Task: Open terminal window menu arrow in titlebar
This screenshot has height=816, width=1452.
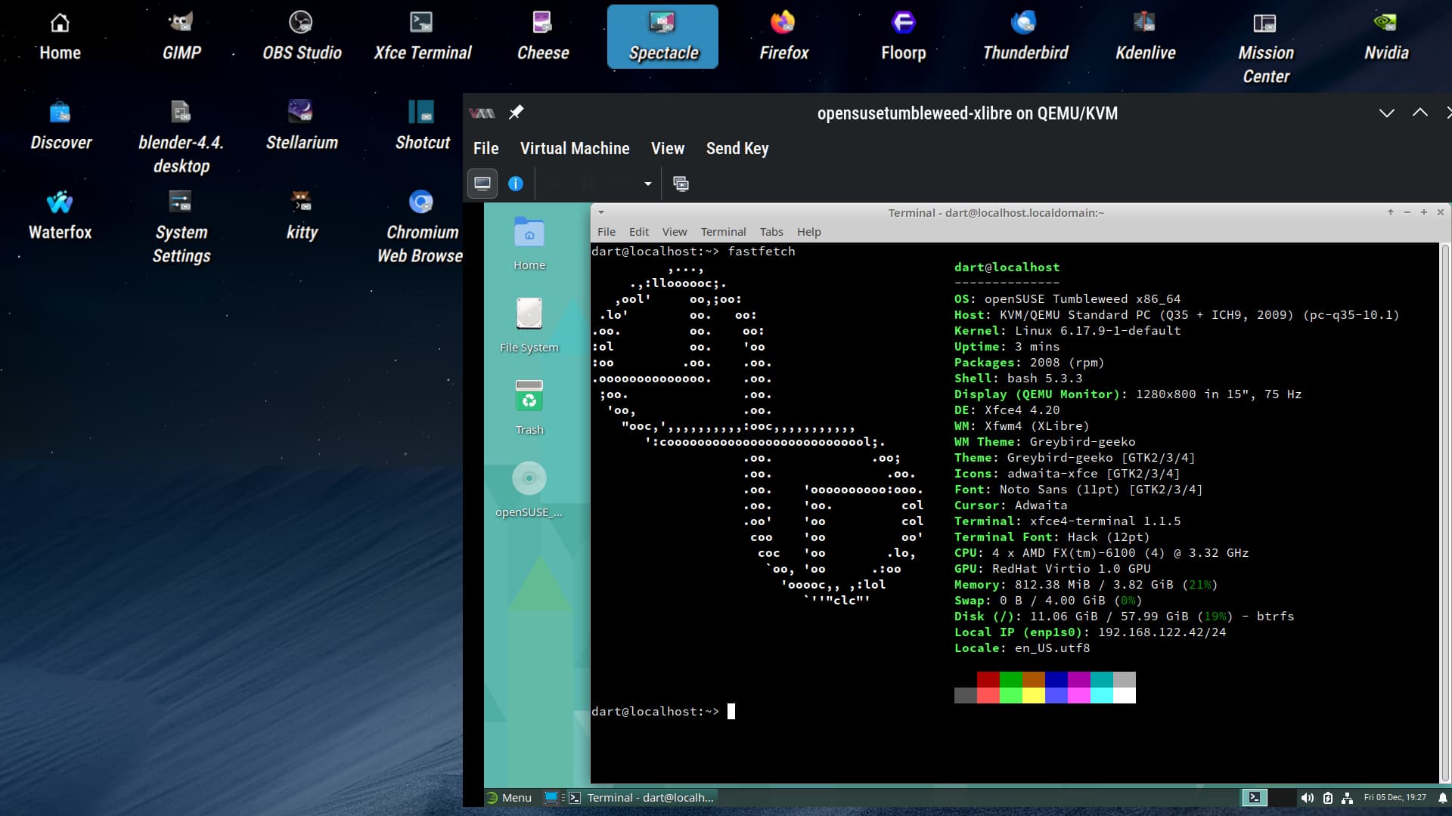Action: tap(601, 212)
